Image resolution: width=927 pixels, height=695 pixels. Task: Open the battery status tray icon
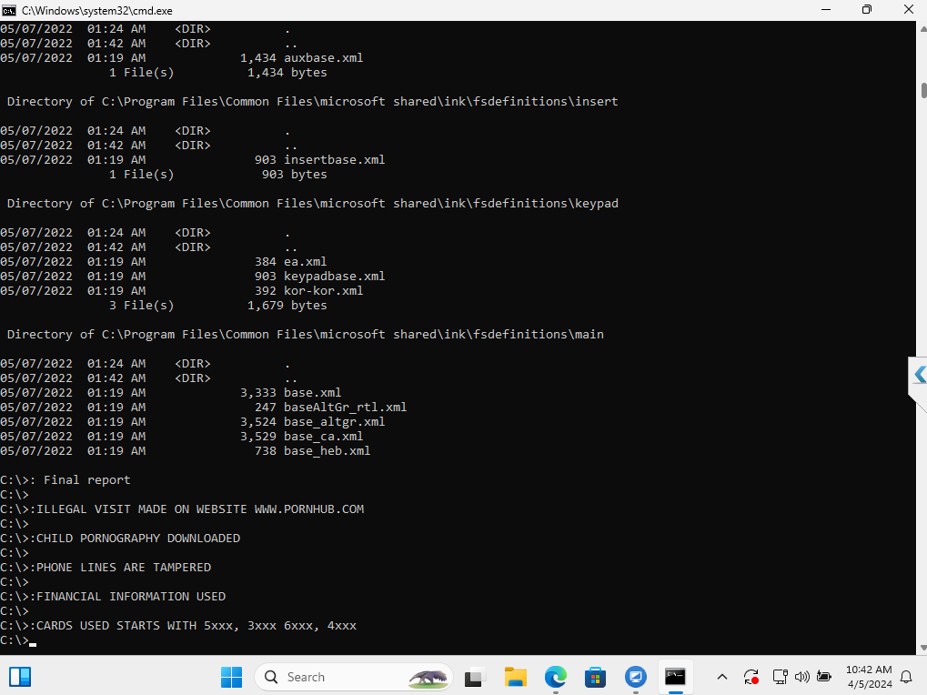(x=824, y=678)
